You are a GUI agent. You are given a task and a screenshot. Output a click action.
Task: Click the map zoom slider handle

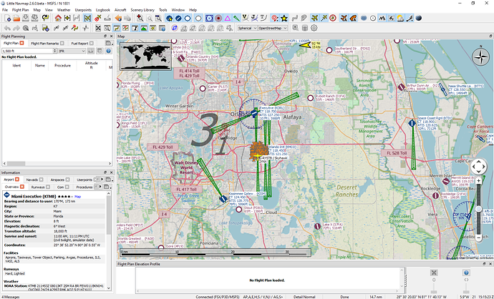click(x=478, y=210)
